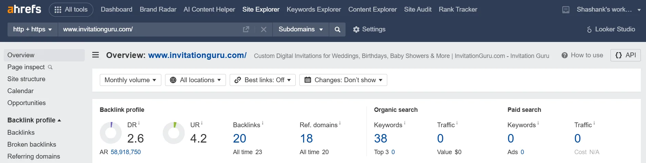This screenshot has width=646, height=163.
Task: Click the messages icon in header
Action: click(x=566, y=10)
